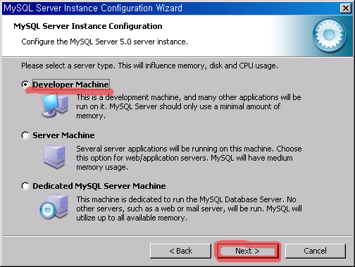Cancel the configuration wizard
The width and height of the screenshot is (355, 267).
[x=315, y=251]
